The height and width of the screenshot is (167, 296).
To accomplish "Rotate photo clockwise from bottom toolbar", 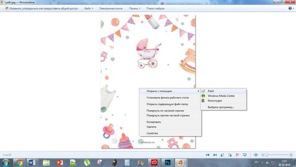I will [x=230, y=155].
